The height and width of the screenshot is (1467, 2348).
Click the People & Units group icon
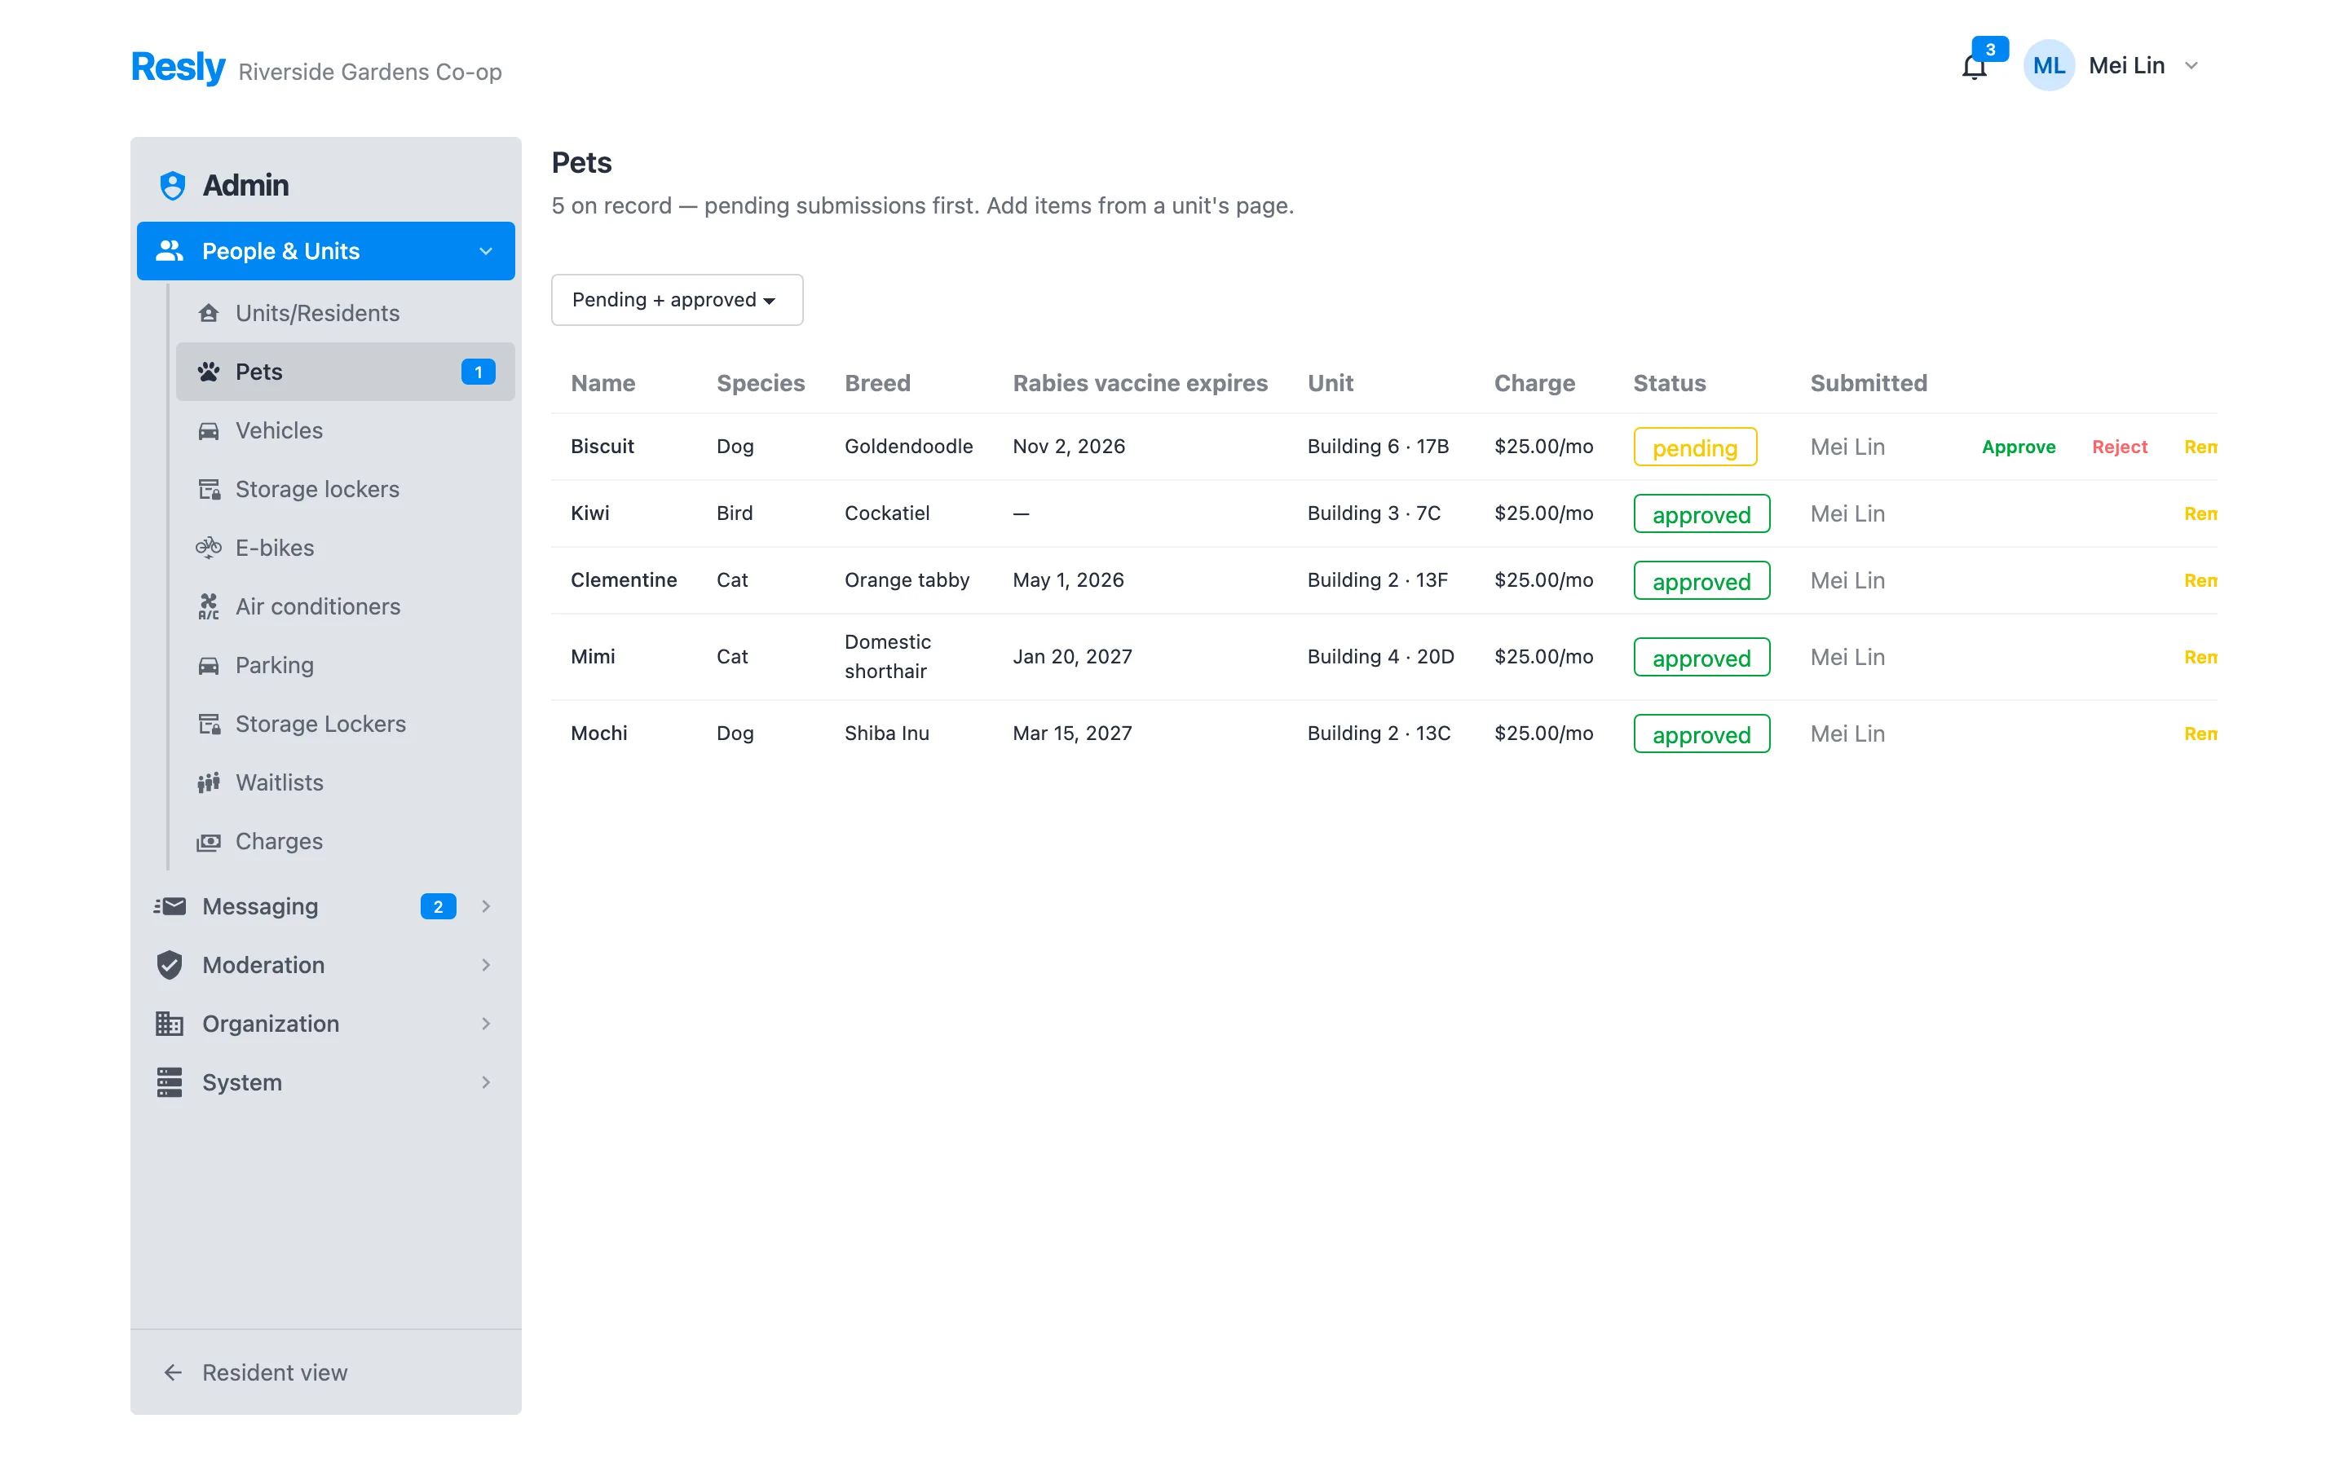(170, 250)
